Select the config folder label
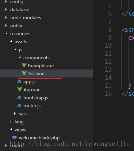 (17, 2)
